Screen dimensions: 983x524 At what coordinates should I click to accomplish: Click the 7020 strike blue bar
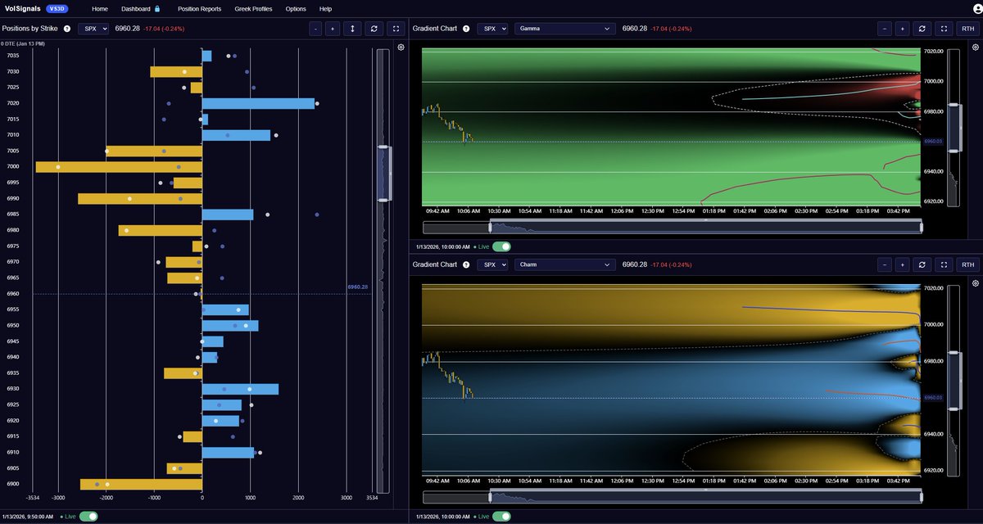258,103
